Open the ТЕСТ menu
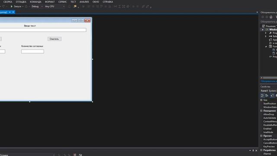The height and width of the screenshot is (156, 277). click(x=73, y=2)
